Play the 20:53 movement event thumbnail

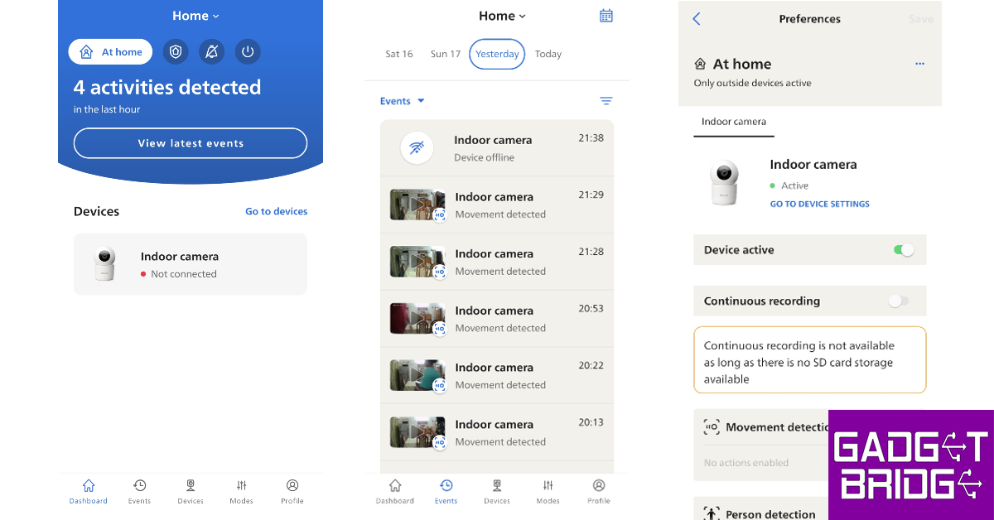coord(417,319)
